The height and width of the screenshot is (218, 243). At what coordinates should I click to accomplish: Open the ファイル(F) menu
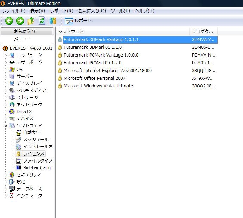(14, 11)
